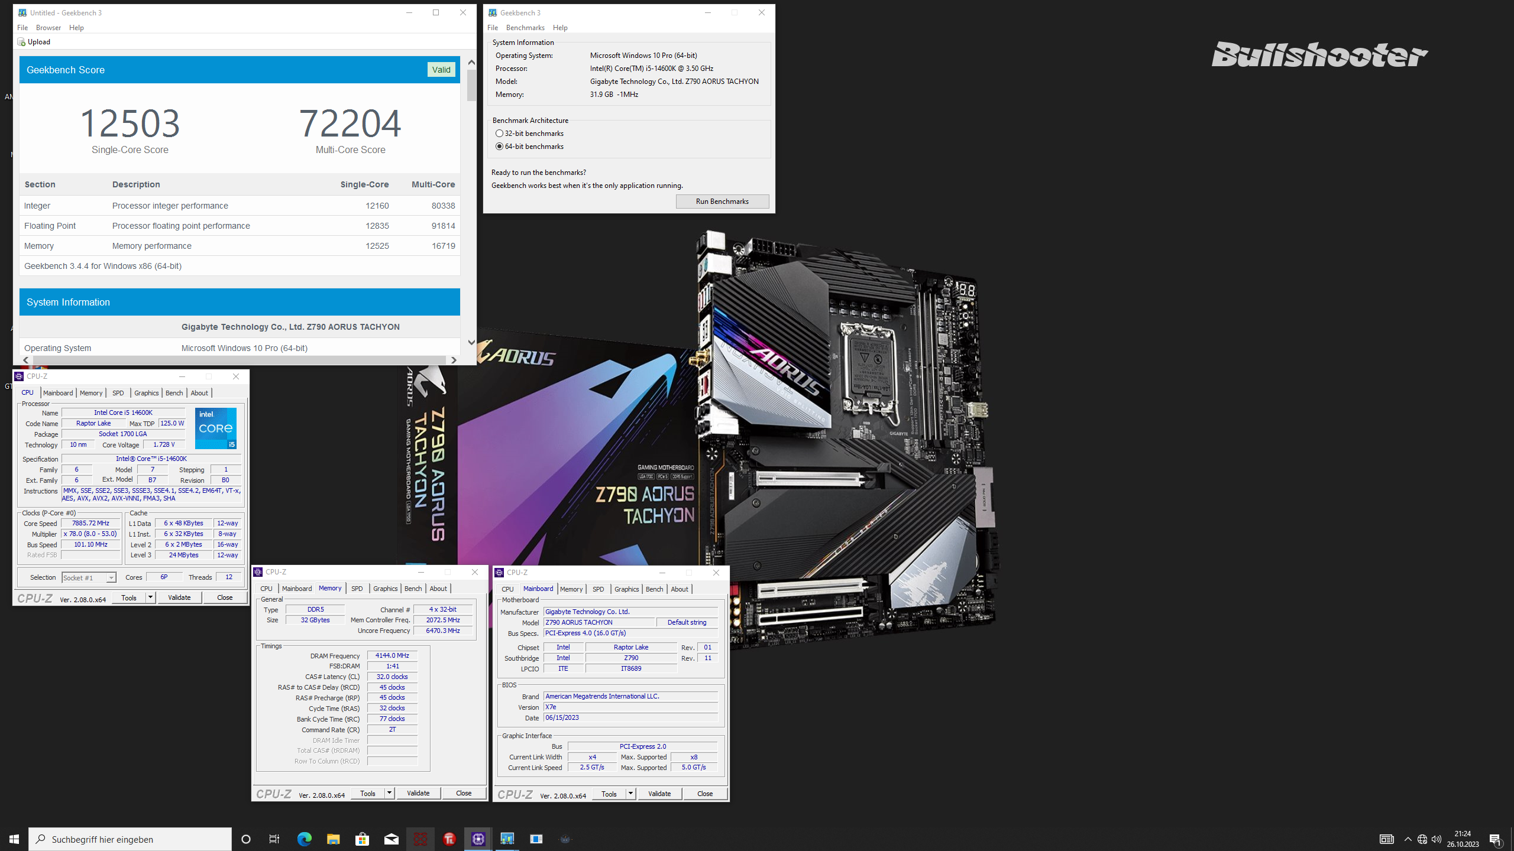Open Task View from the taskbar
The image size is (1514, 851).
[x=274, y=839]
